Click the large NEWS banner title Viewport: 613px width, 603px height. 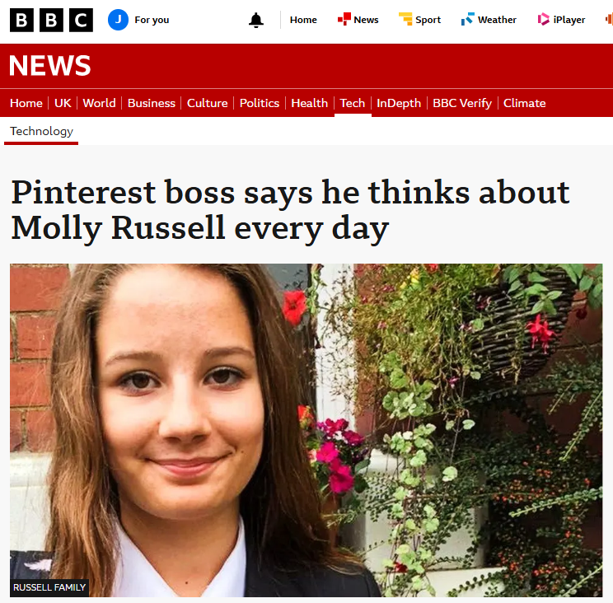(x=50, y=66)
